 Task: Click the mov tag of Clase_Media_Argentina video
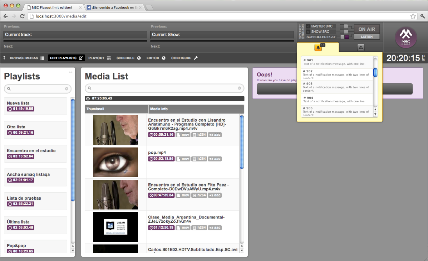(x=183, y=227)
